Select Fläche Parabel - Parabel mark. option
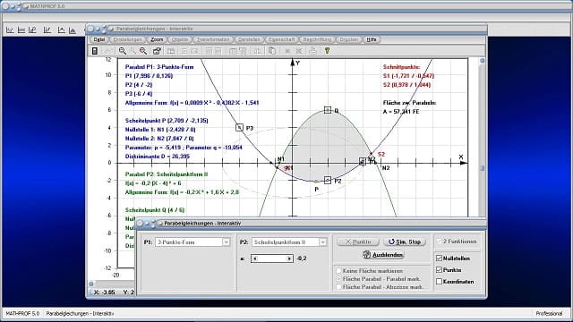 coord(338,279)
